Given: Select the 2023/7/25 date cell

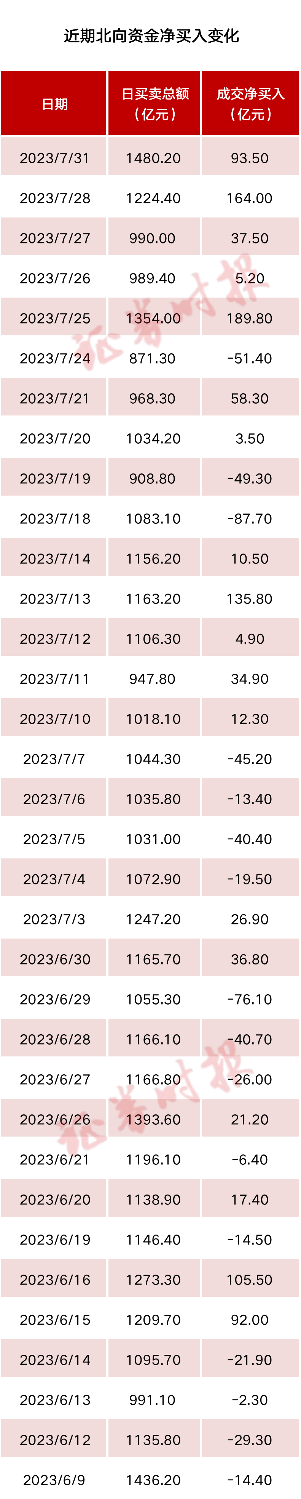Looking at the screenshot, I should coord(54,318).
